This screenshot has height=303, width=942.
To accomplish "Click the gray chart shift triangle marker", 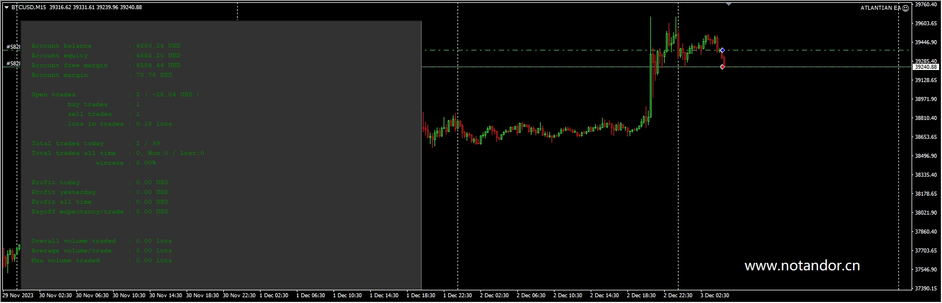I will [728, 5].
